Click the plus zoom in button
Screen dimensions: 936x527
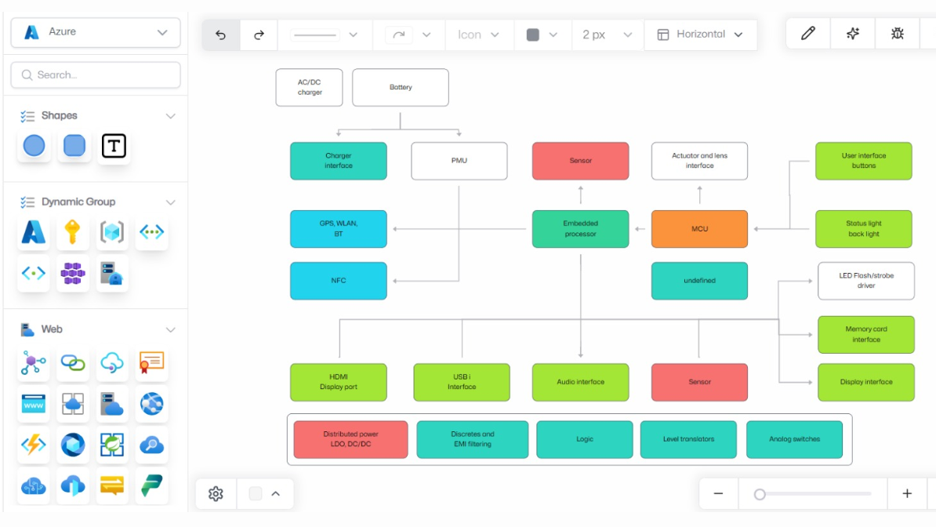click(907, 494)
